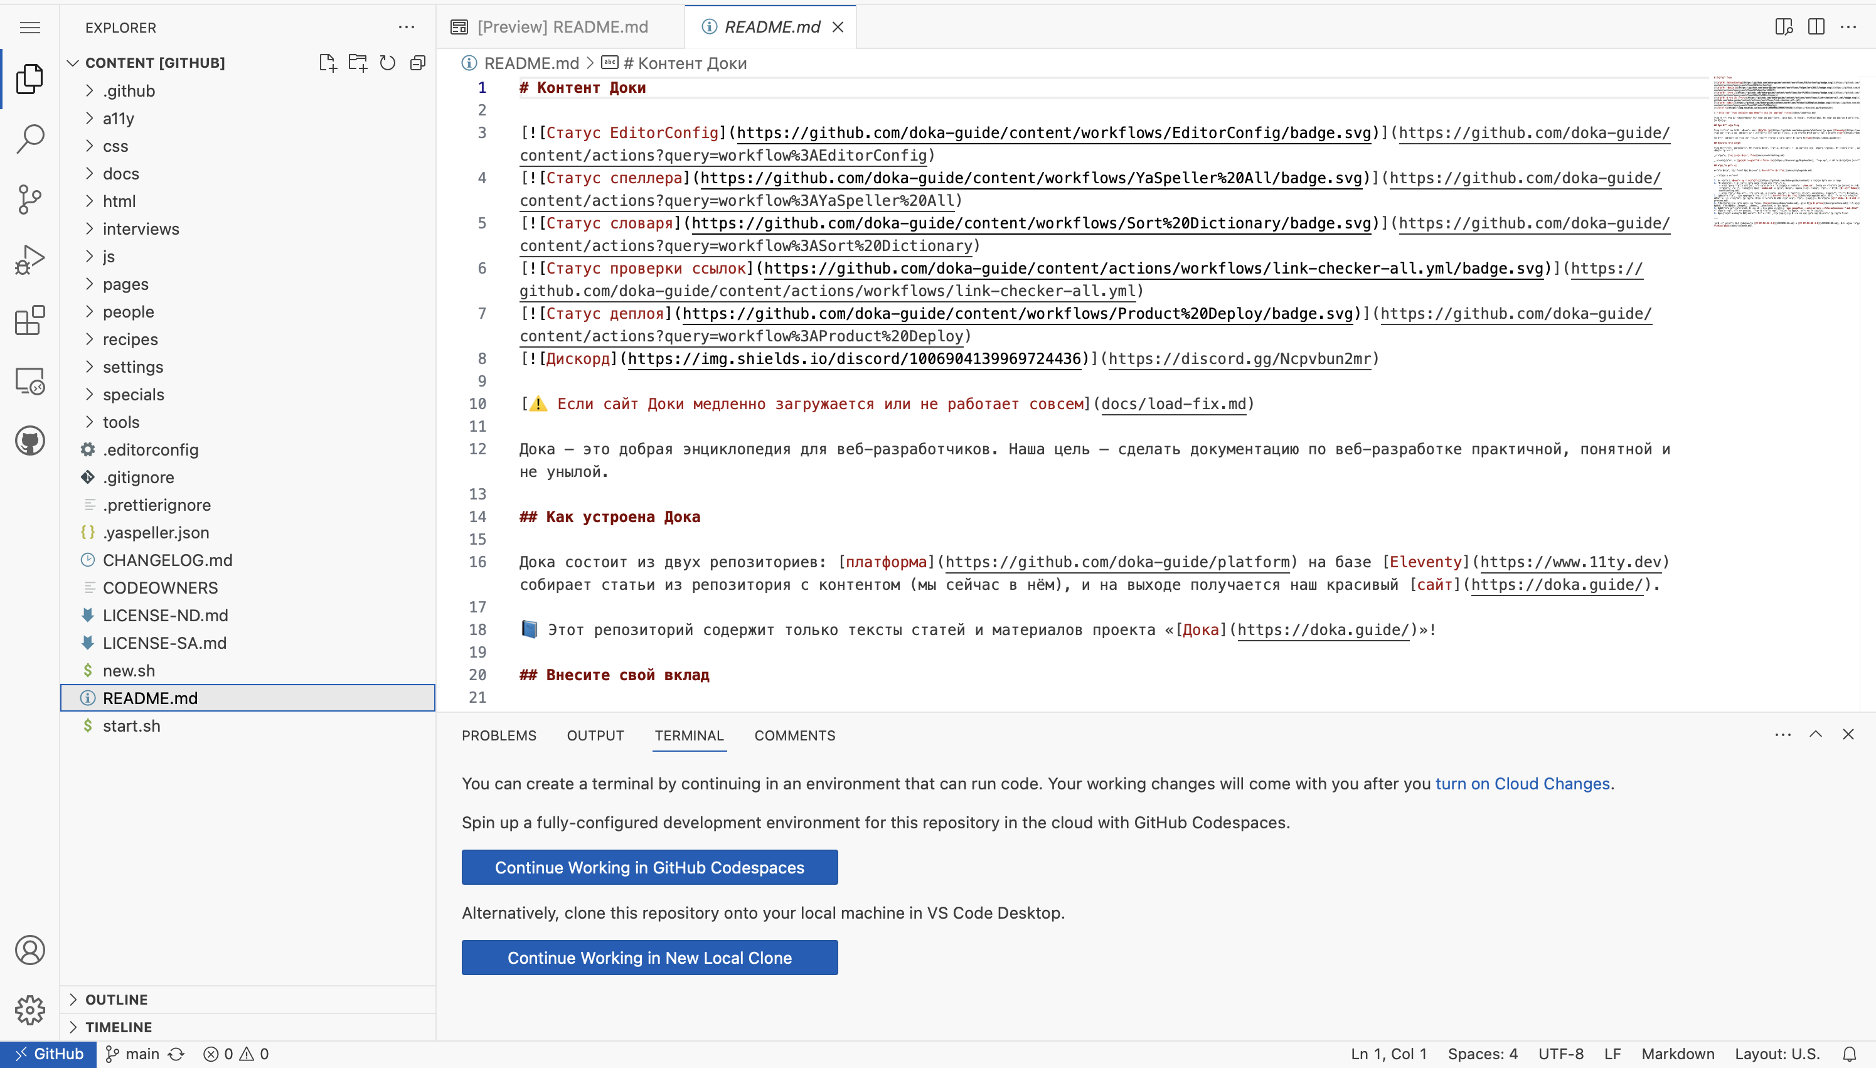Switch to the PROBLEMS panel tab
The height and width of the screenshot is (1068, 1876).
tap(499, 735)
